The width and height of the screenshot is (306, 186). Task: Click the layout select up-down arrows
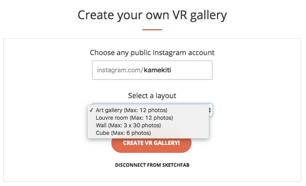[x=210, y=110]
